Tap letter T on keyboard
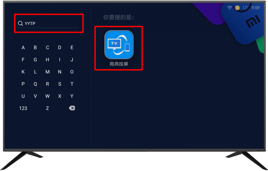This screenshot has width=268, height=171. [72, 84]
